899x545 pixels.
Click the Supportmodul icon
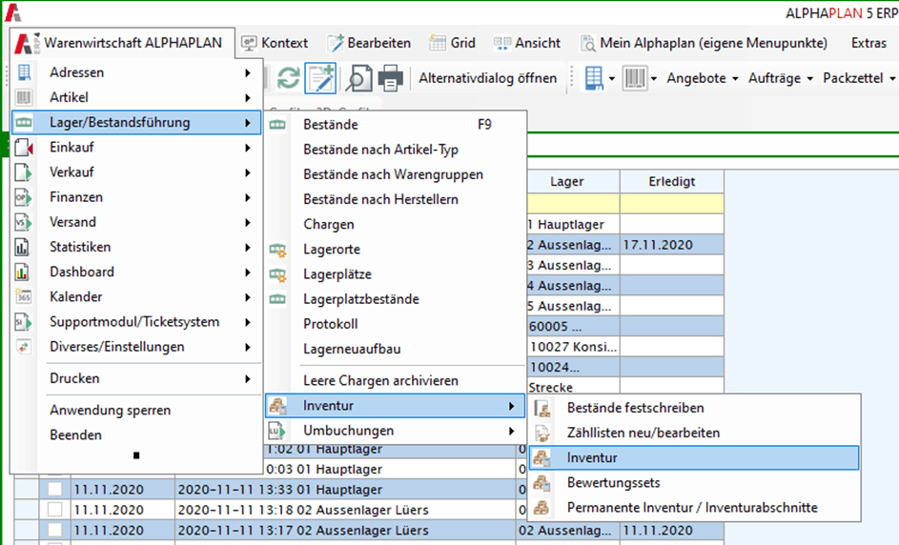24,321
